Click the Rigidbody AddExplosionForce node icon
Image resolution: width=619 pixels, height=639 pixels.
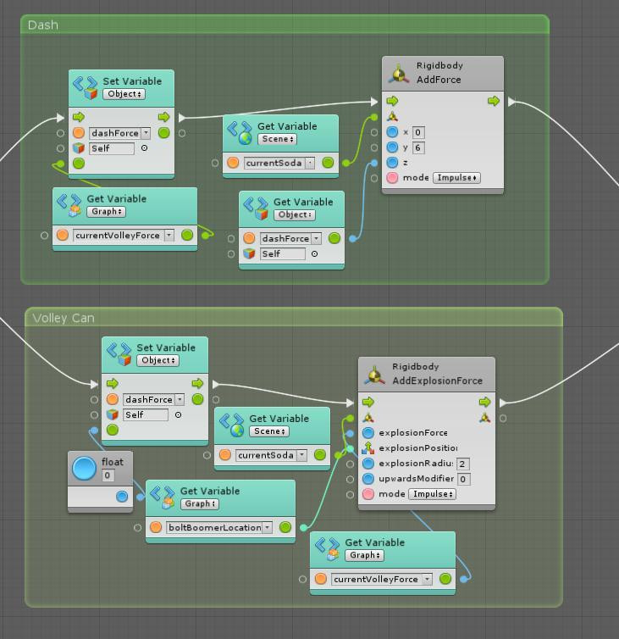(374, 375)
